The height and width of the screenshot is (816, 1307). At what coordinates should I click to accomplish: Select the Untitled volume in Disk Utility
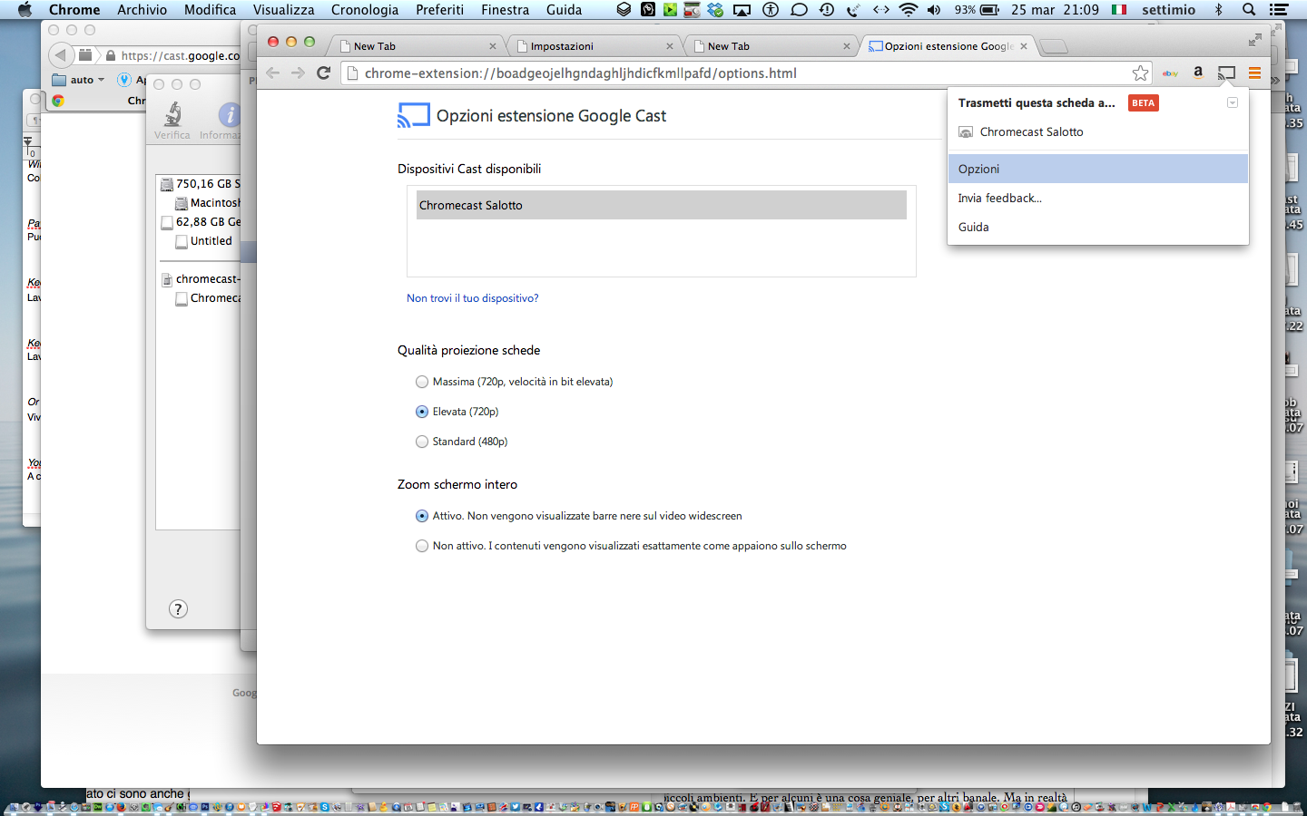203,241
